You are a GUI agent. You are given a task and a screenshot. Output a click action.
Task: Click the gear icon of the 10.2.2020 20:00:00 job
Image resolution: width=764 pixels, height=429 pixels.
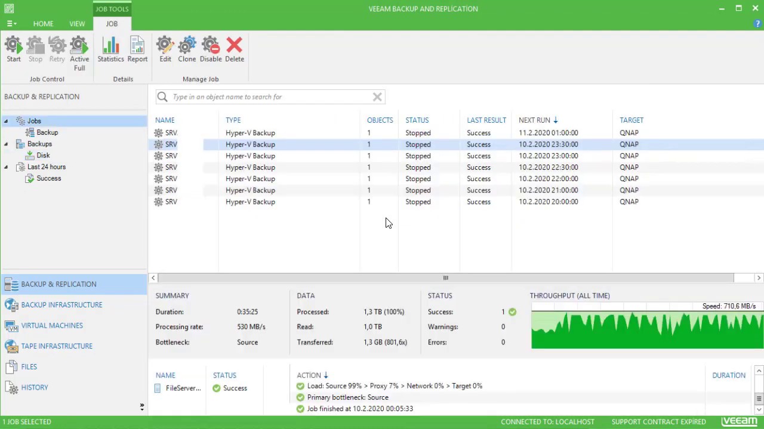[x=158, y=201]
